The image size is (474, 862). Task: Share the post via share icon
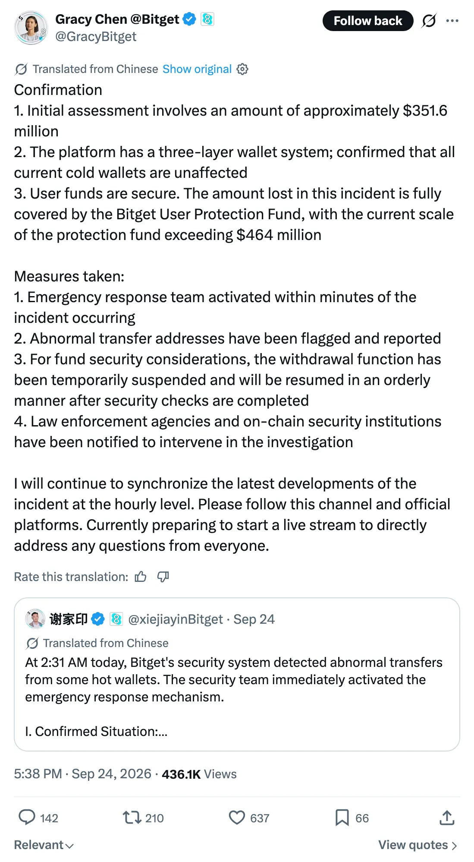[x=447, y=818]
